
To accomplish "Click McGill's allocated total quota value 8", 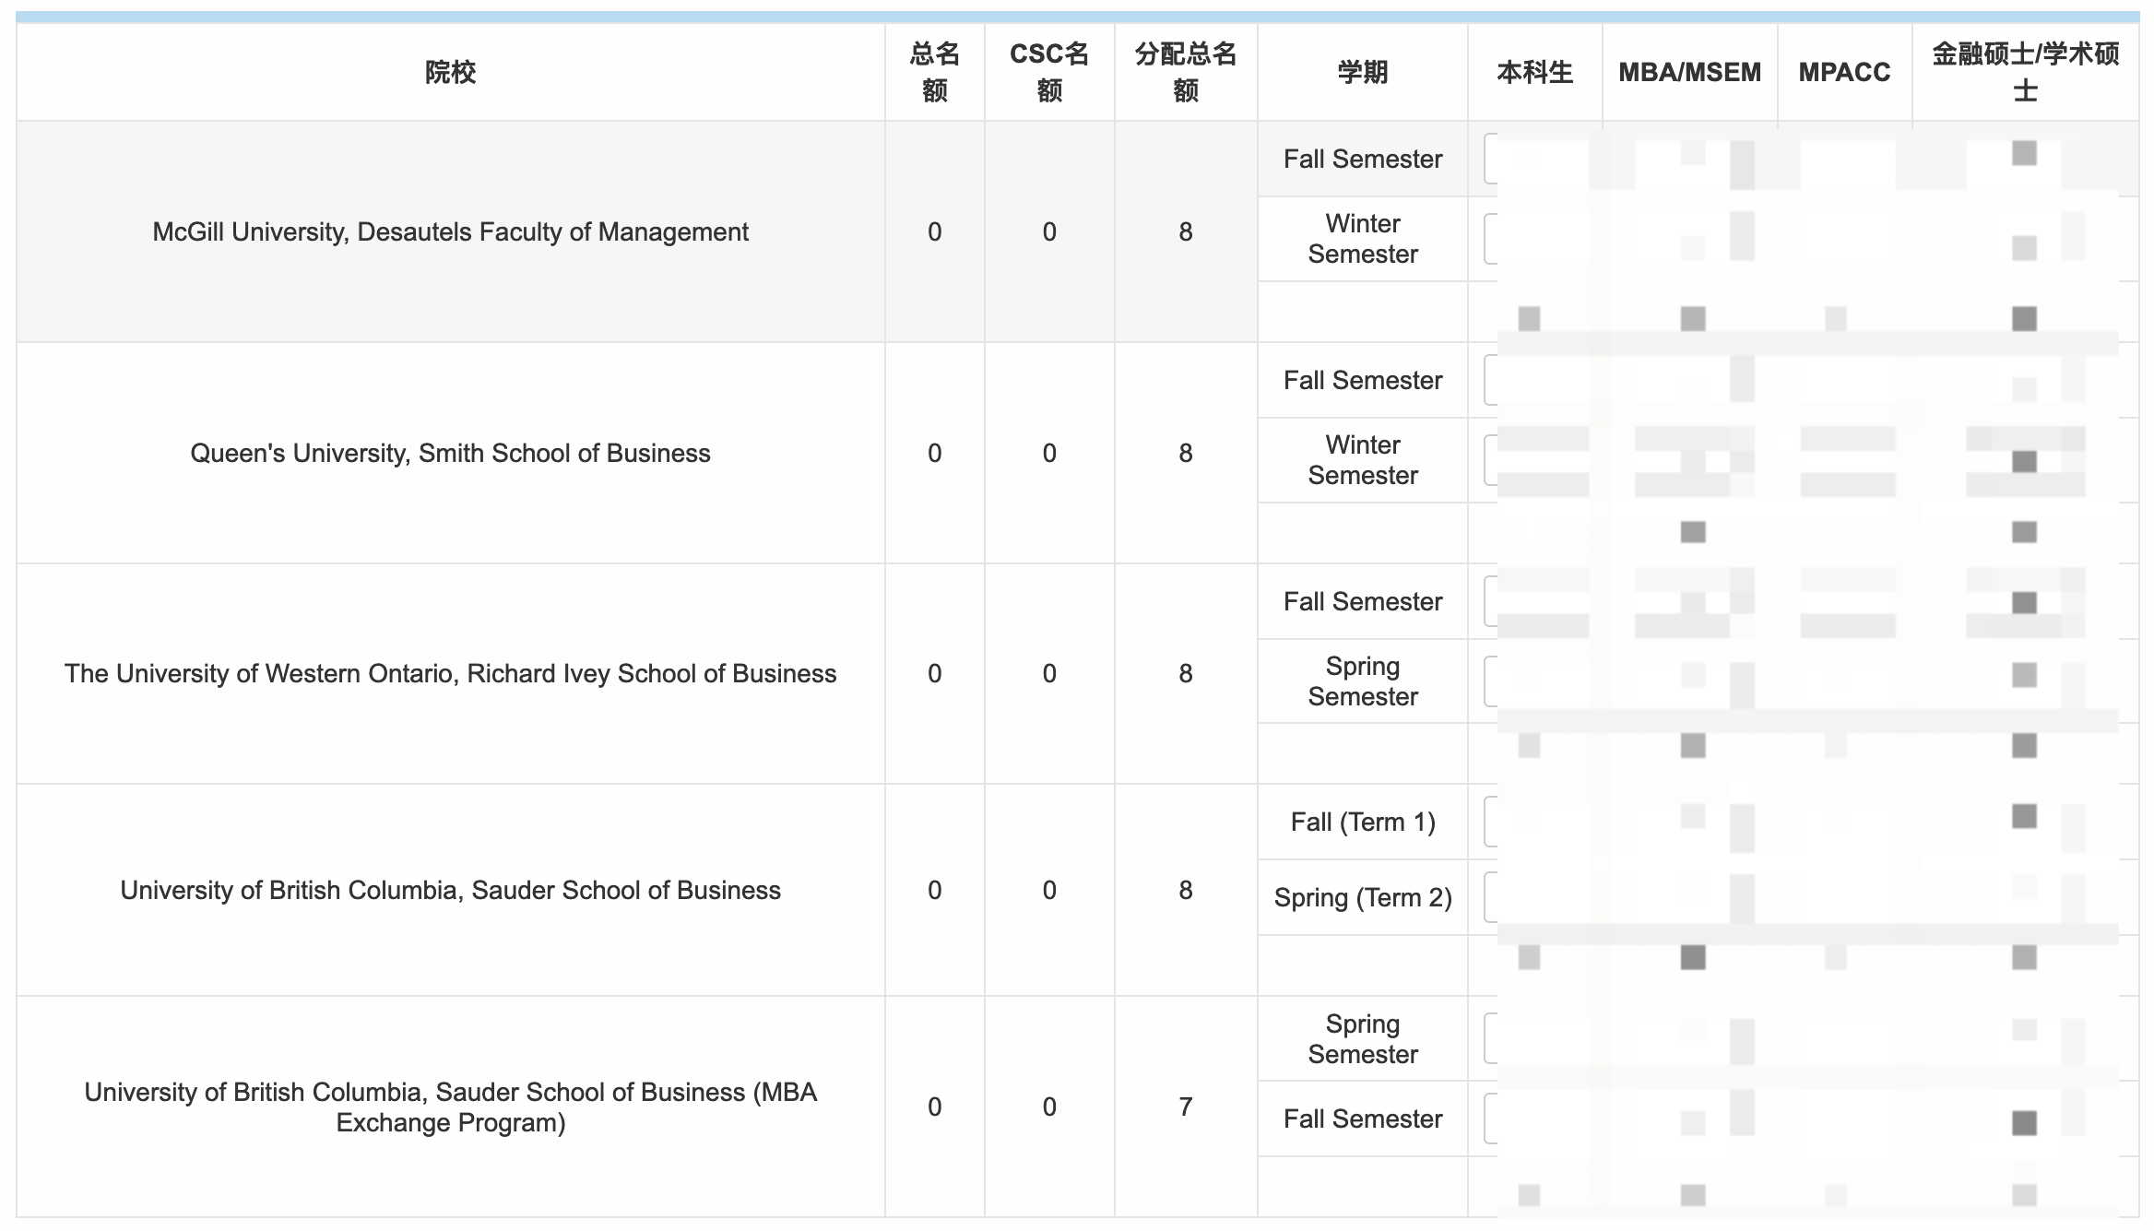I will (1185, 231).
